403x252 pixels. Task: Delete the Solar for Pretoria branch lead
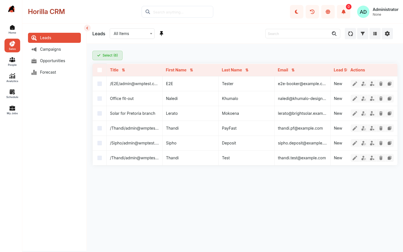pyautogui.click(x=381, y=113)
